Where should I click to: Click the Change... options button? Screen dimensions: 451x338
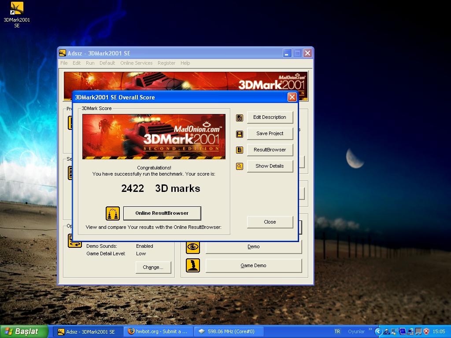pyautogui.click(x=153, y=267)
